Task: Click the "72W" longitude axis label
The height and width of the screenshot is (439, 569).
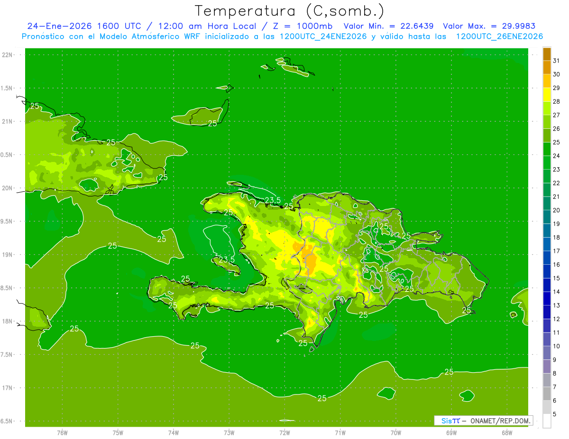Action: (x=284, y=432)
